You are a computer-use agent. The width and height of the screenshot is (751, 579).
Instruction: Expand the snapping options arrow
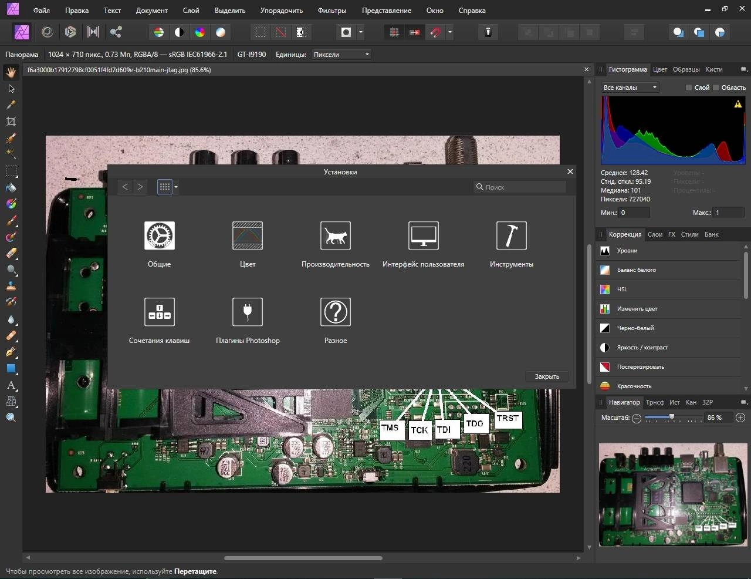tap(449, 32)
